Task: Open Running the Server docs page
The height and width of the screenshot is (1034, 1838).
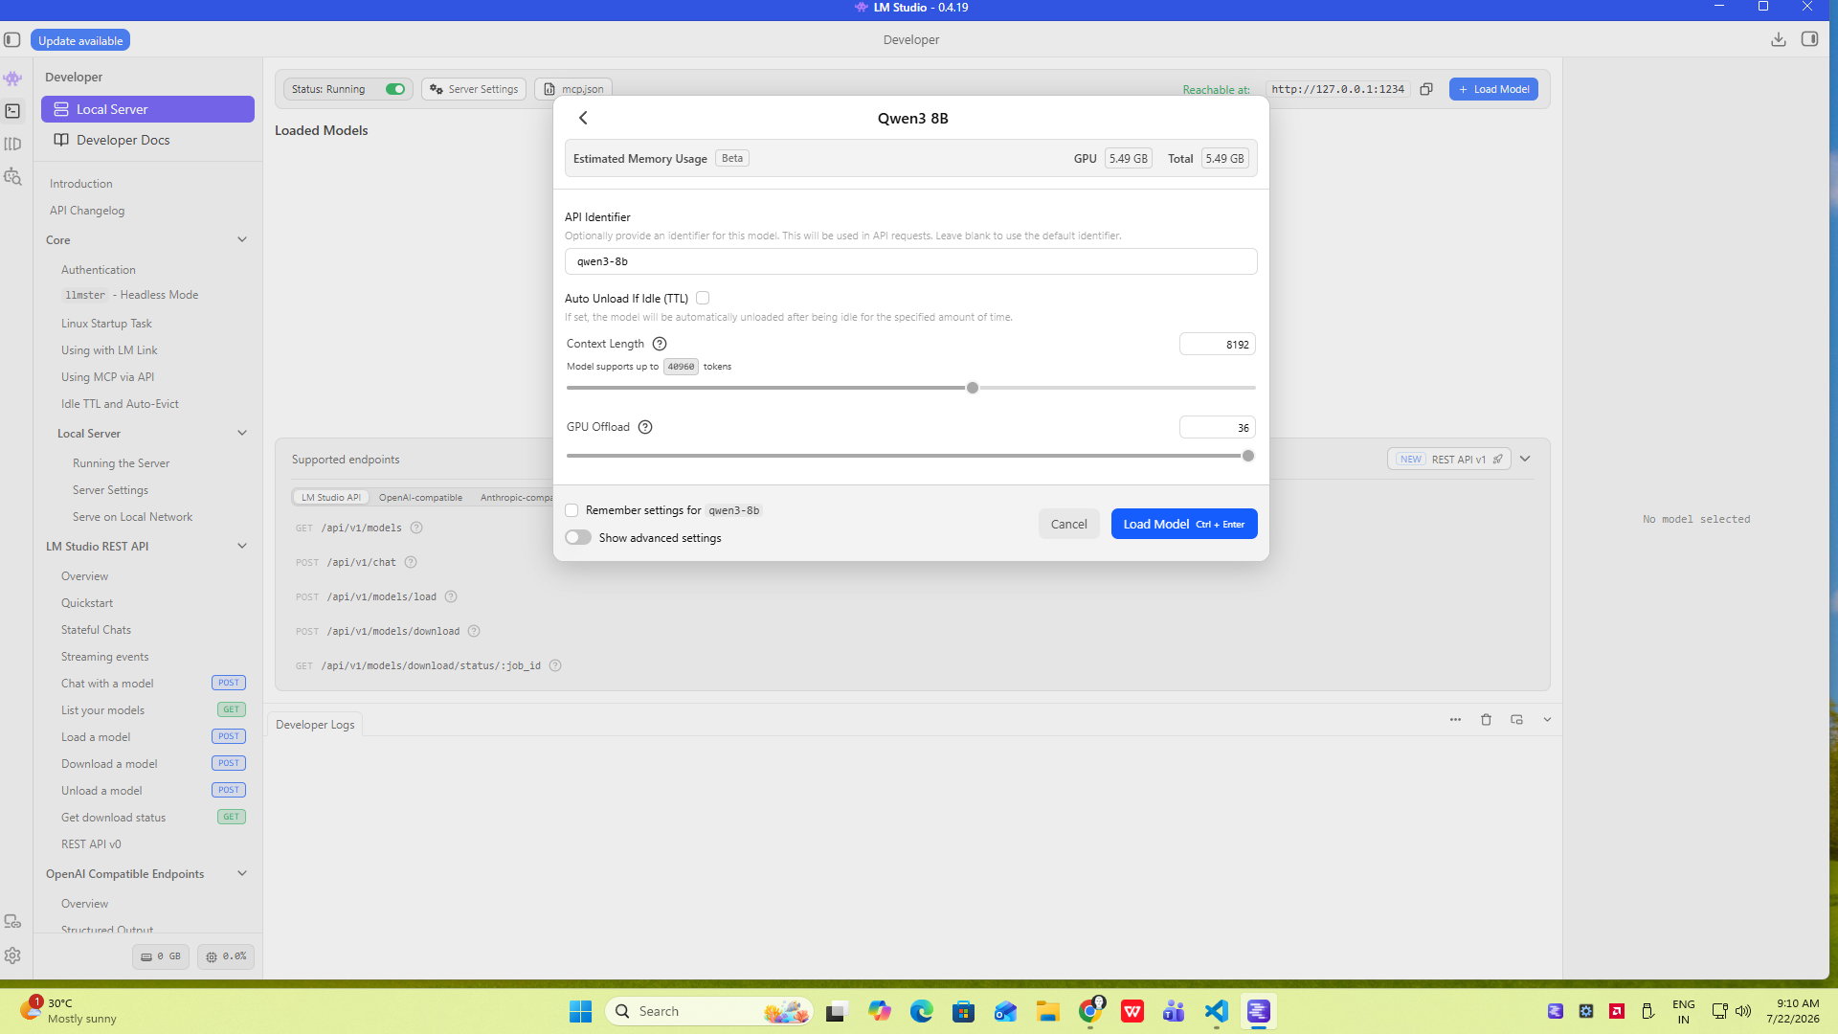Action: [121, 463]
